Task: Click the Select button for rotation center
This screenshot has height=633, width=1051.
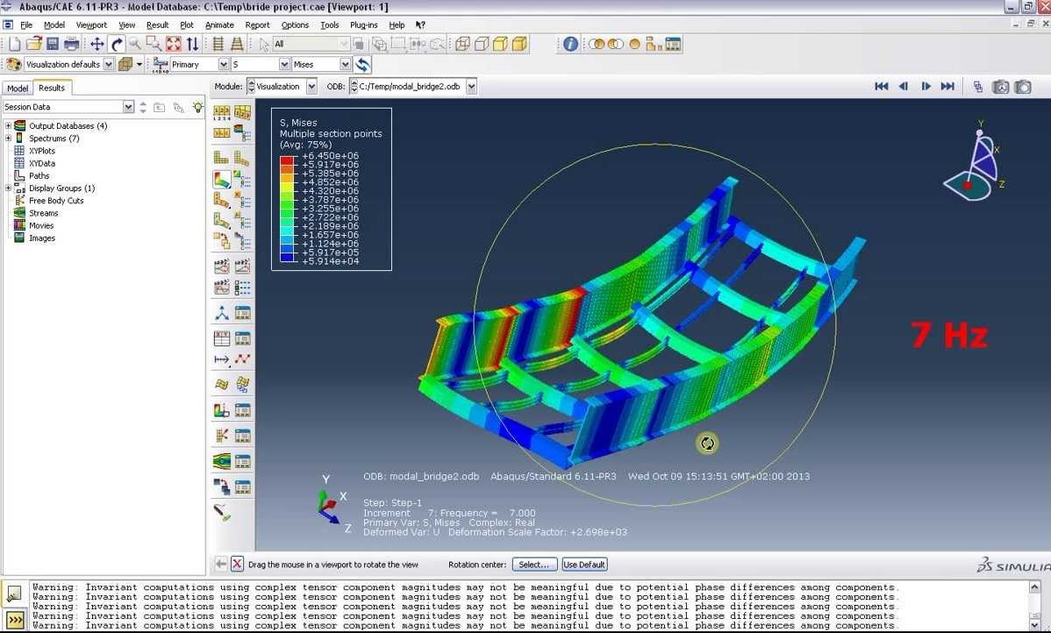Action: (534, 564)
